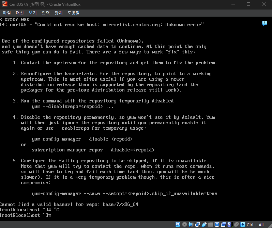This screenshot has width=272, height=228.
Task: Click the optical drive status icon
Action: [184, 225]
